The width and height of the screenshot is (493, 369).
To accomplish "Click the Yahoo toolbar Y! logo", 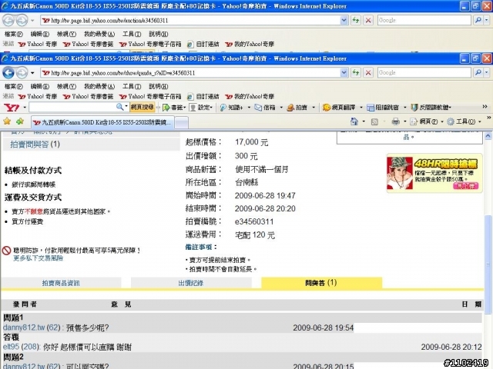I will point(12,108).
